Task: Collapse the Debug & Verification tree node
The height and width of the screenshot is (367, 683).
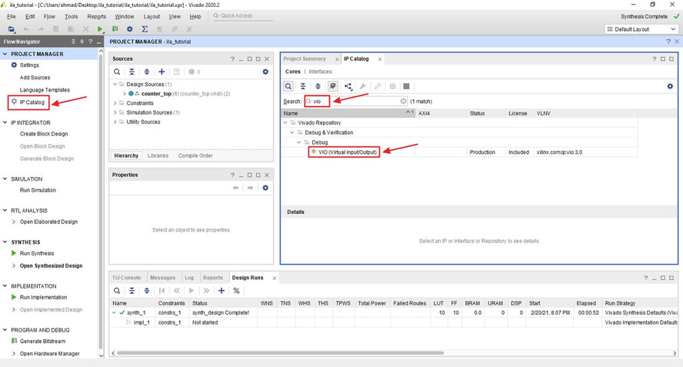Action: (292, 132)
